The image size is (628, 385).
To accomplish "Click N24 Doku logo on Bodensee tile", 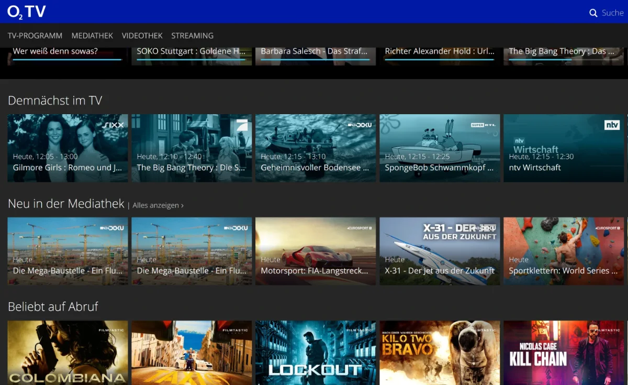I will (x=360, y=125).
